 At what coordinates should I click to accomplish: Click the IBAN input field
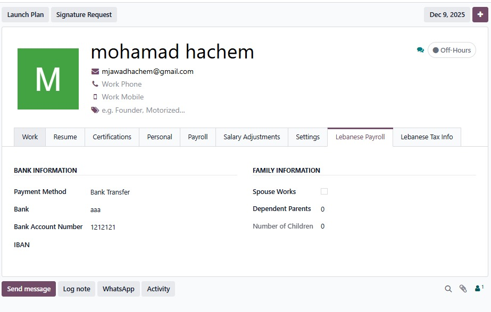coord(160,245)
